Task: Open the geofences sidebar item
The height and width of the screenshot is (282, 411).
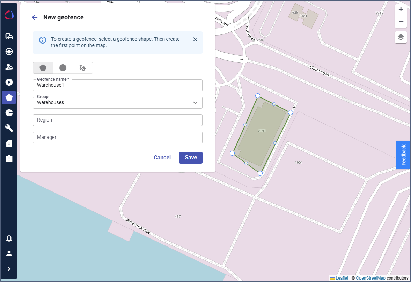Action: (9, 97)
